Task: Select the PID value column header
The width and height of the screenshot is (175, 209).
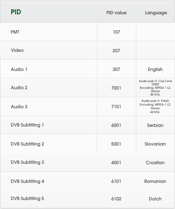Action: 116,13
